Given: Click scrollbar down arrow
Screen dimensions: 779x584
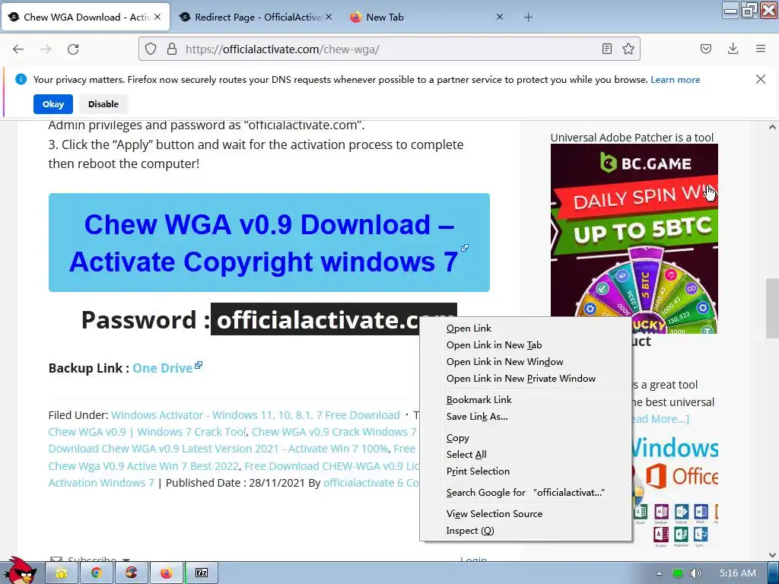Looking at the screenshot, I should coord(772,555).
